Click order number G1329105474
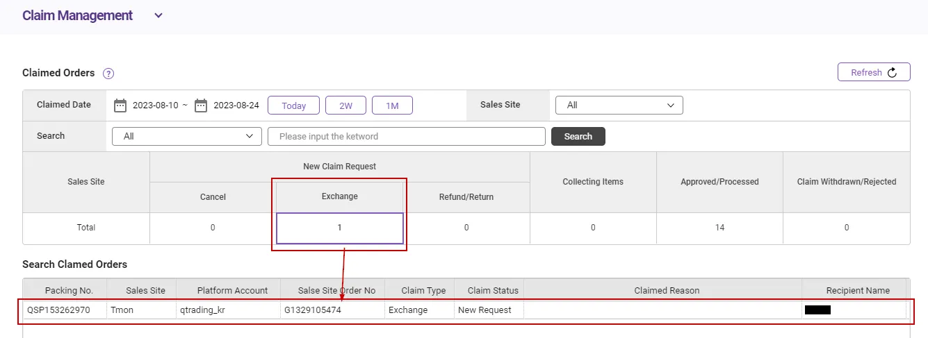 pyautogui.click(x=313, y=310)
